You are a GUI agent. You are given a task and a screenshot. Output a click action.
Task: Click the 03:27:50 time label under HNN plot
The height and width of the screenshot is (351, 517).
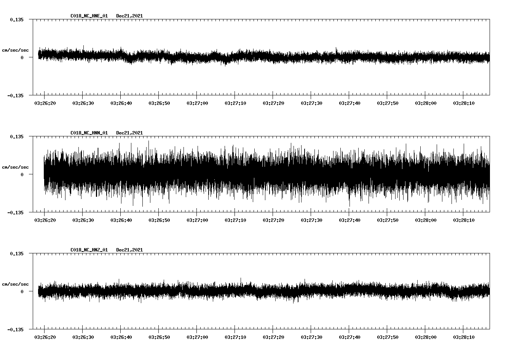pos(388,220)
